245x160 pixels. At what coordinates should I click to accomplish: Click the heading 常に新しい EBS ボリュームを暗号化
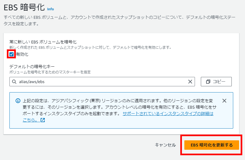(43, 42)
